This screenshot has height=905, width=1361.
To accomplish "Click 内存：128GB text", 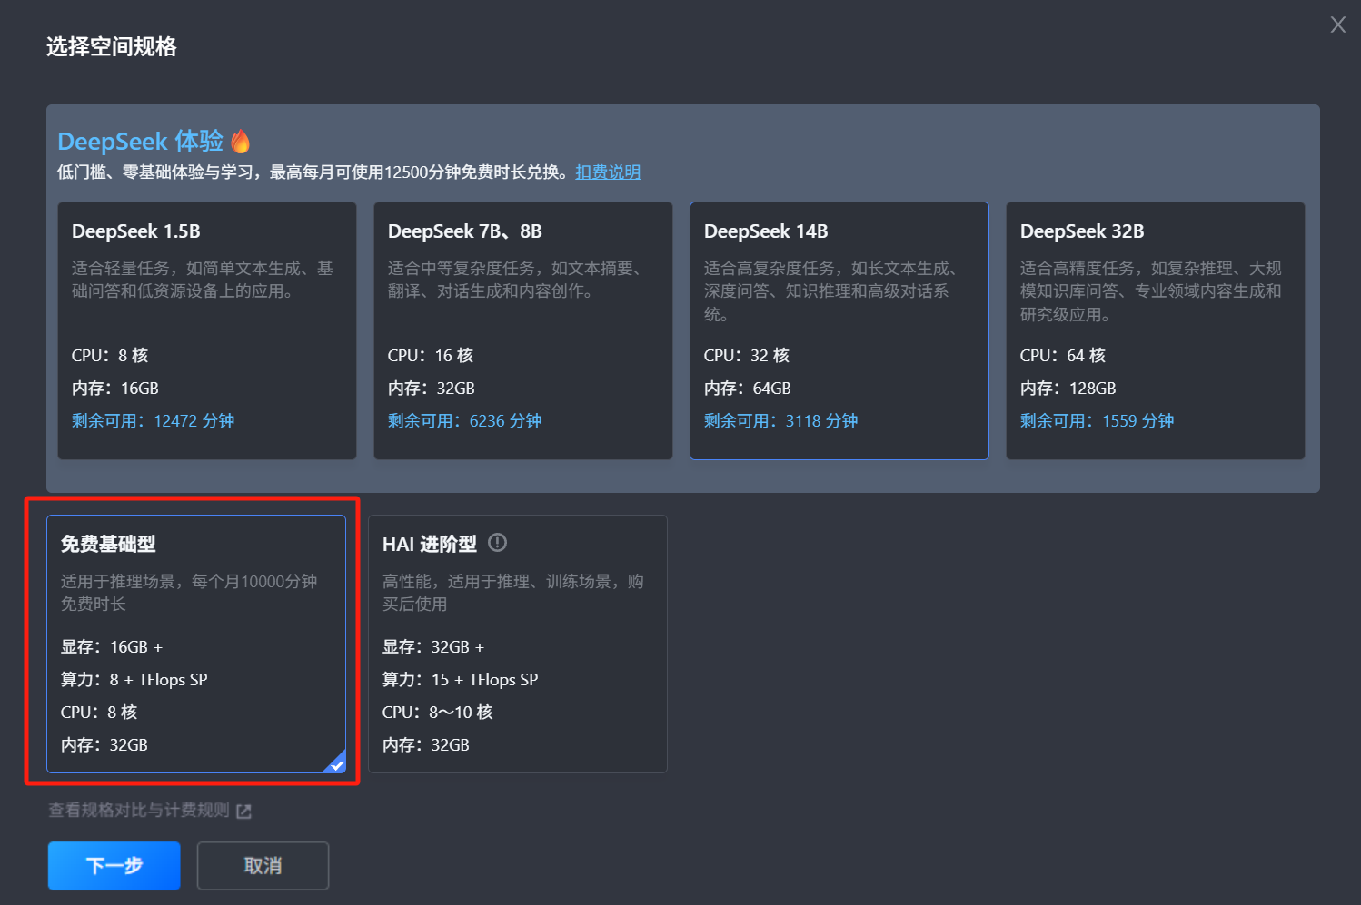I will tap(1068, 389).
